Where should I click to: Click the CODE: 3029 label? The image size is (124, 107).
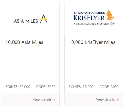coord(46,87)
